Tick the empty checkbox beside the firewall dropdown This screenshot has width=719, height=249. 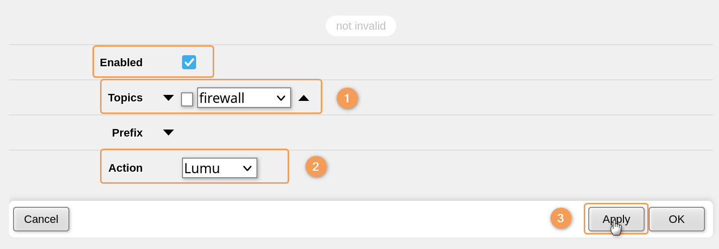[x=187, y=99]
